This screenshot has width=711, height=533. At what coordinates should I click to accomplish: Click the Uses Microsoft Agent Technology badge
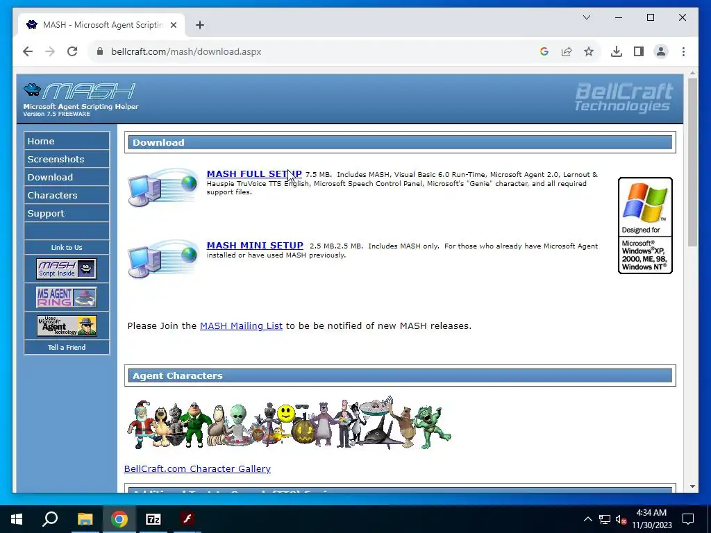(x=67, y=325)
